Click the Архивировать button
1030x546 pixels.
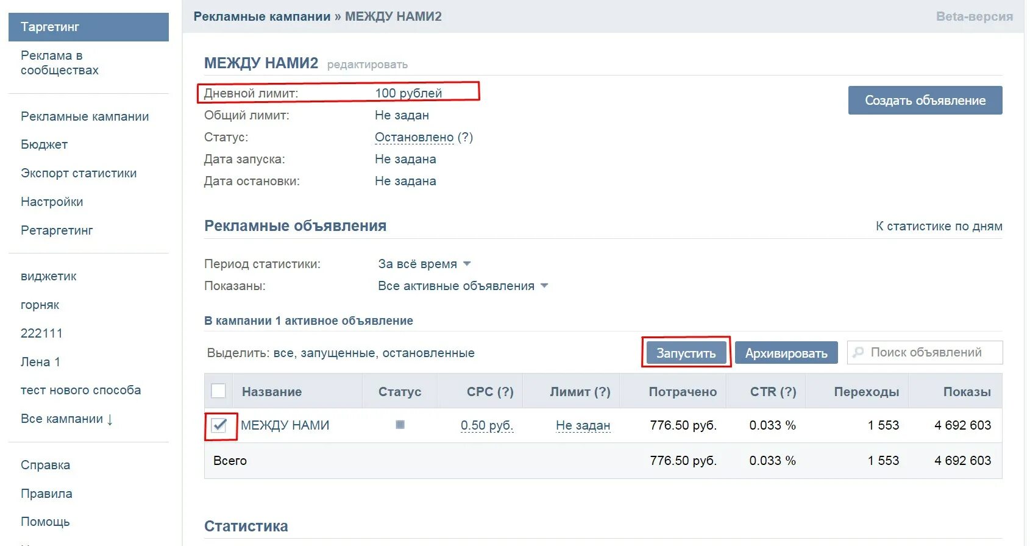[786, 353]
